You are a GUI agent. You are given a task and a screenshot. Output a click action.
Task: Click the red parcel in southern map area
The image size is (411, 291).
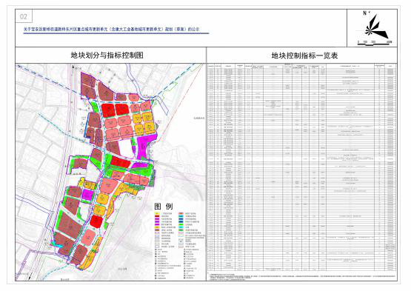[x=96, y=221]
